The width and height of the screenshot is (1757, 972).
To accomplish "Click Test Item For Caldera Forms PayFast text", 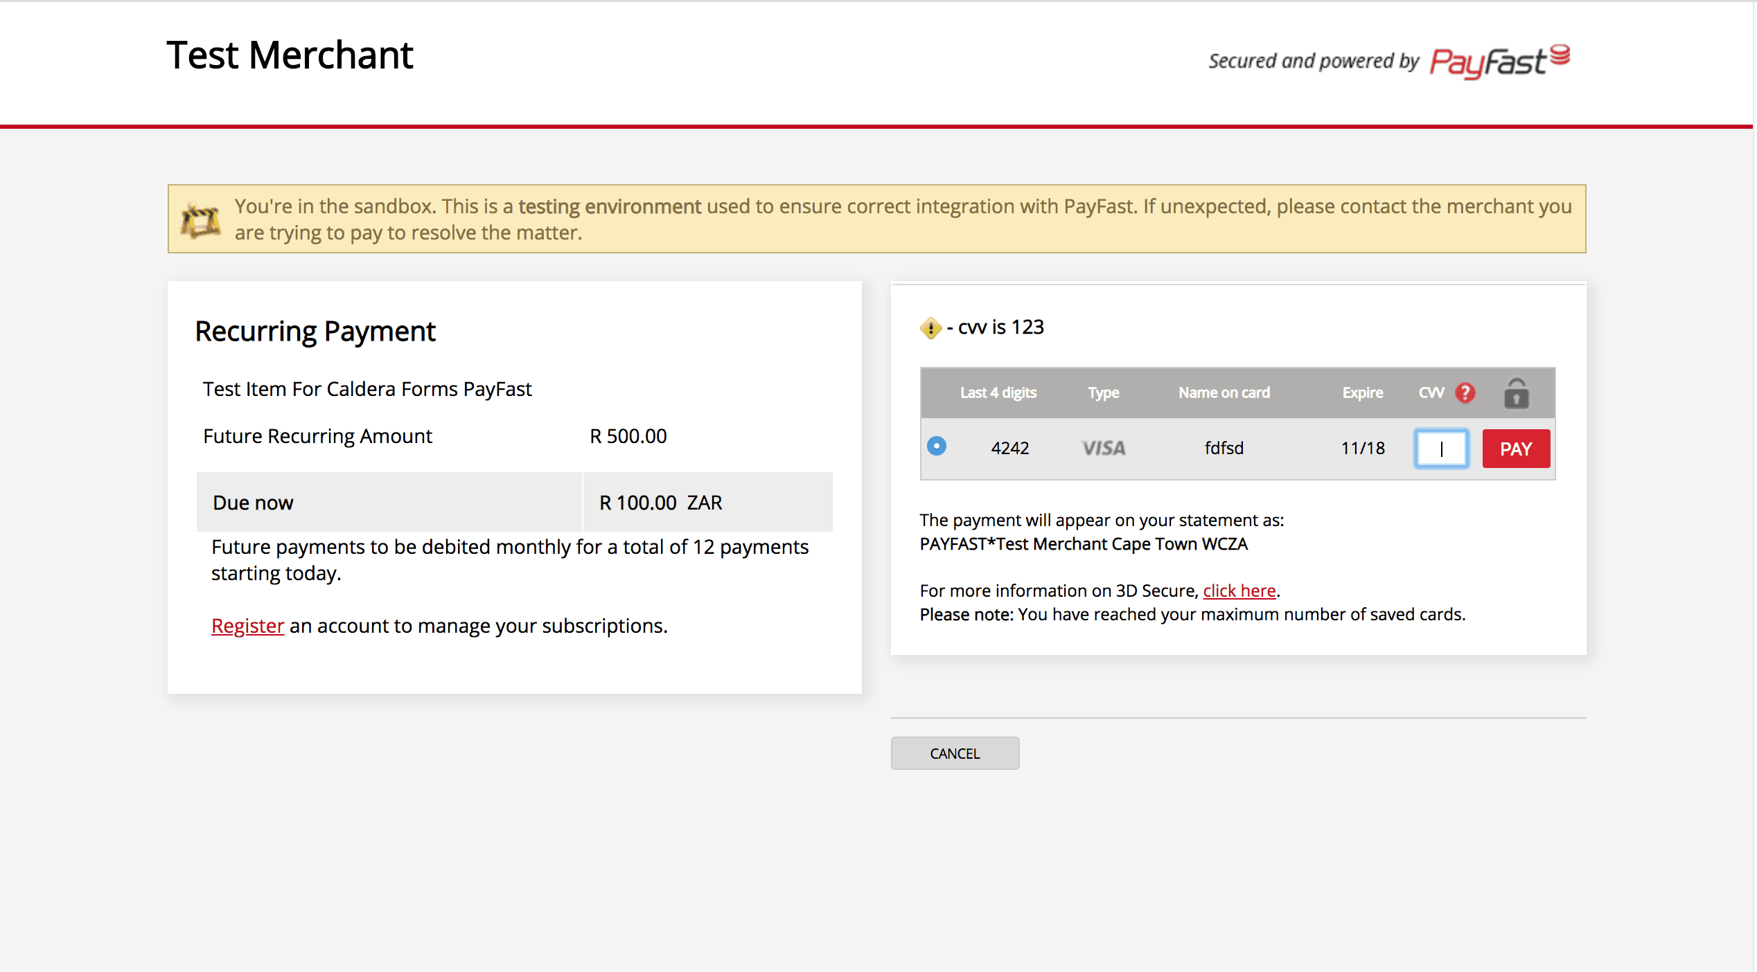I will click(367, 389).
